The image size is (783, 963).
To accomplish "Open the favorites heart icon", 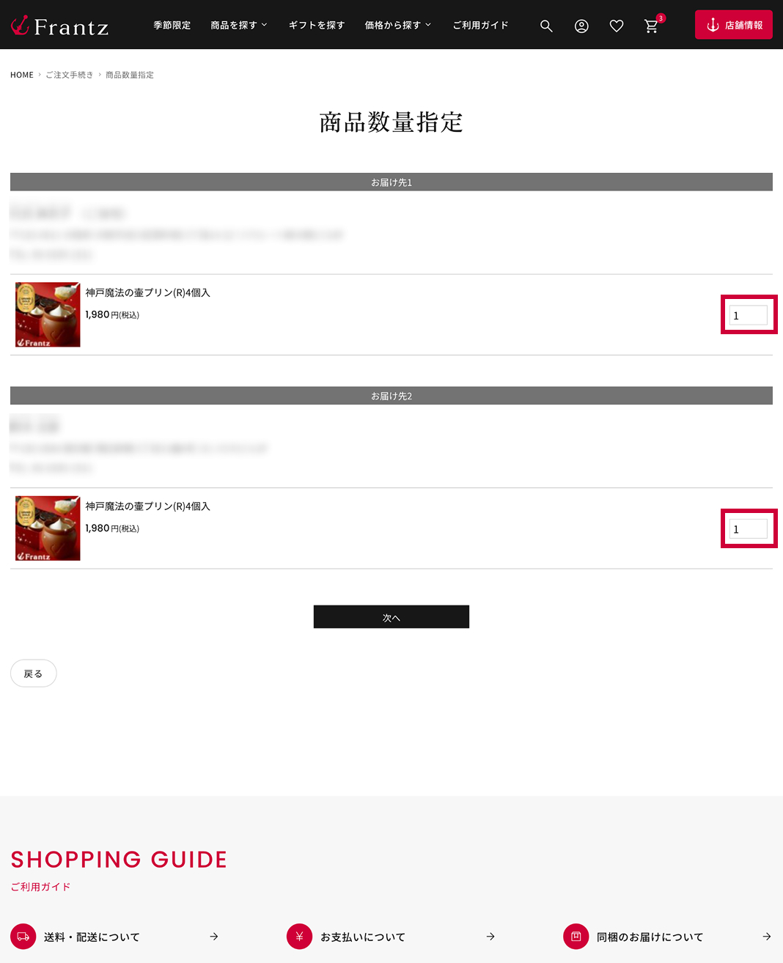I will tap(617, 26).
